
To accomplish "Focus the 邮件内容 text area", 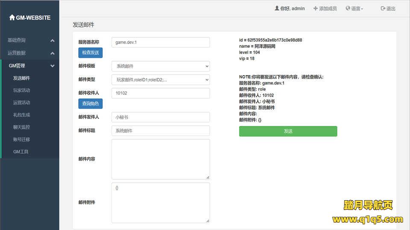I will click(x=161, y=159).
